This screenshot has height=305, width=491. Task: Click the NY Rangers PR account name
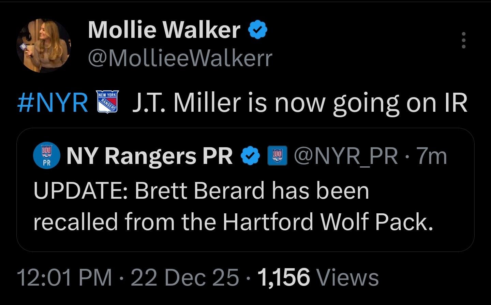(150, 155)
